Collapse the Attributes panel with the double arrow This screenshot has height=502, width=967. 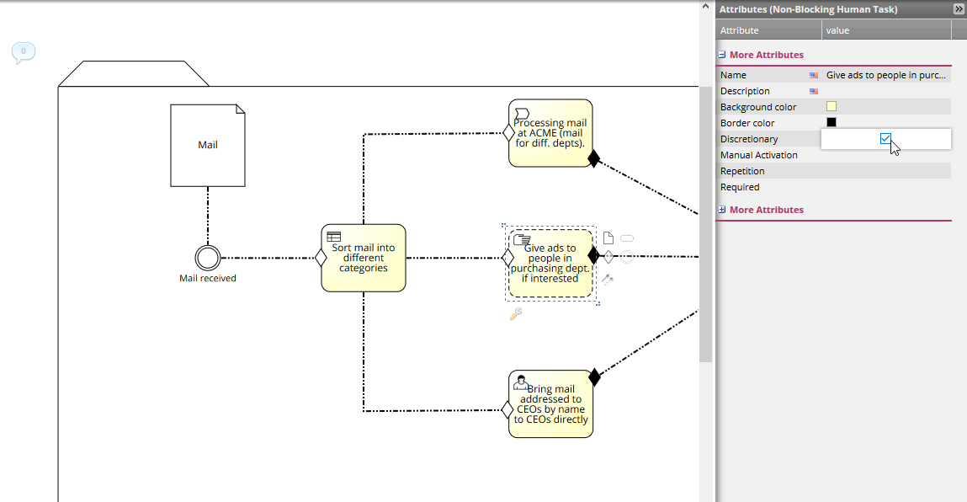click(958, 9)
